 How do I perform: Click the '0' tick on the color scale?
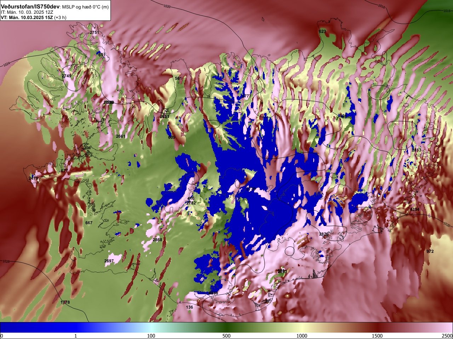tap(1, 336)
